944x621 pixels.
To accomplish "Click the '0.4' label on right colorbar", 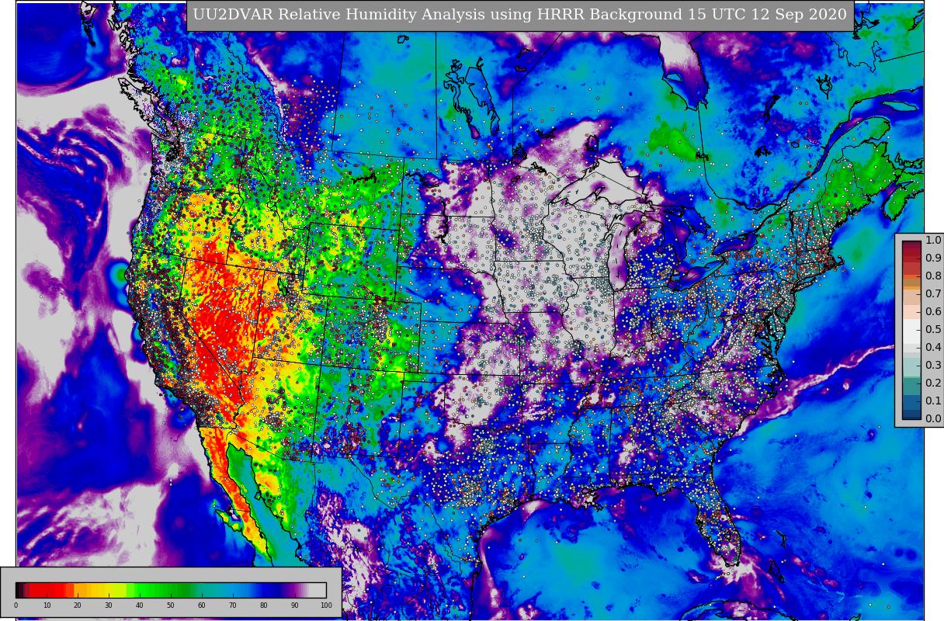I will coord(933,348).
